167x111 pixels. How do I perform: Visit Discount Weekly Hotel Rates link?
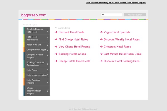122,39
